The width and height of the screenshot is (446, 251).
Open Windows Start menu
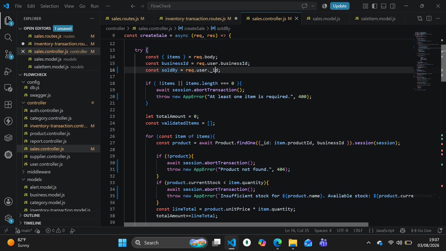pos(122,242)
